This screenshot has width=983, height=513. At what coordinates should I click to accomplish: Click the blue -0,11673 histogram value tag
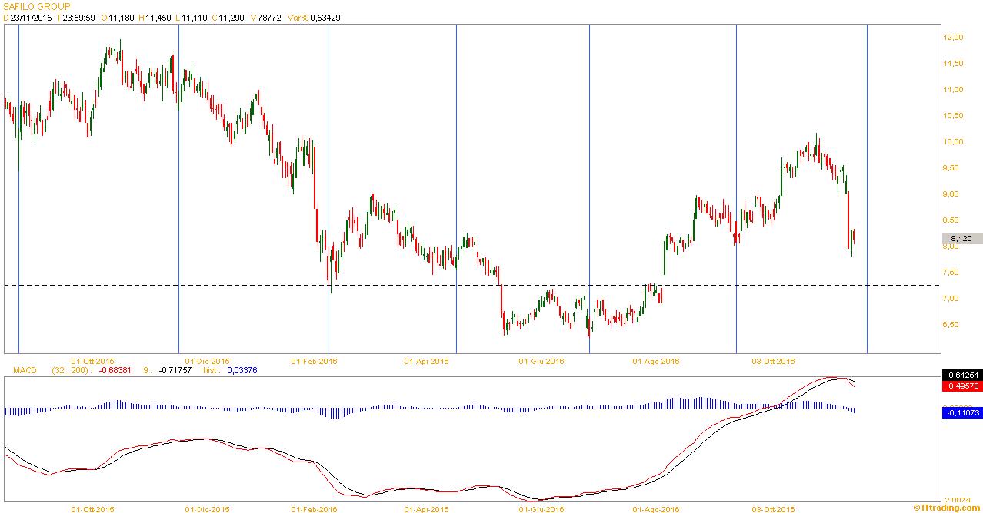(961, 413)
